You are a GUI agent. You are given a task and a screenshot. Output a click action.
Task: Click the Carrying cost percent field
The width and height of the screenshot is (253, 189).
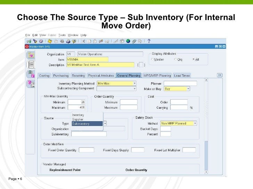(x=179, y=107)
